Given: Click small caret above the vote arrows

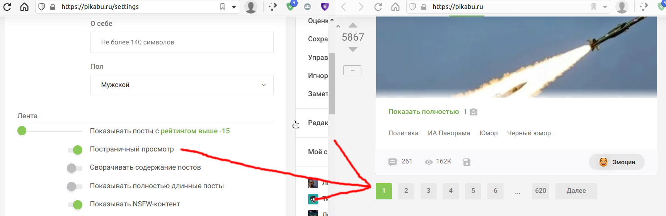Looking at the screenshot, I should (x=338, y=26).
